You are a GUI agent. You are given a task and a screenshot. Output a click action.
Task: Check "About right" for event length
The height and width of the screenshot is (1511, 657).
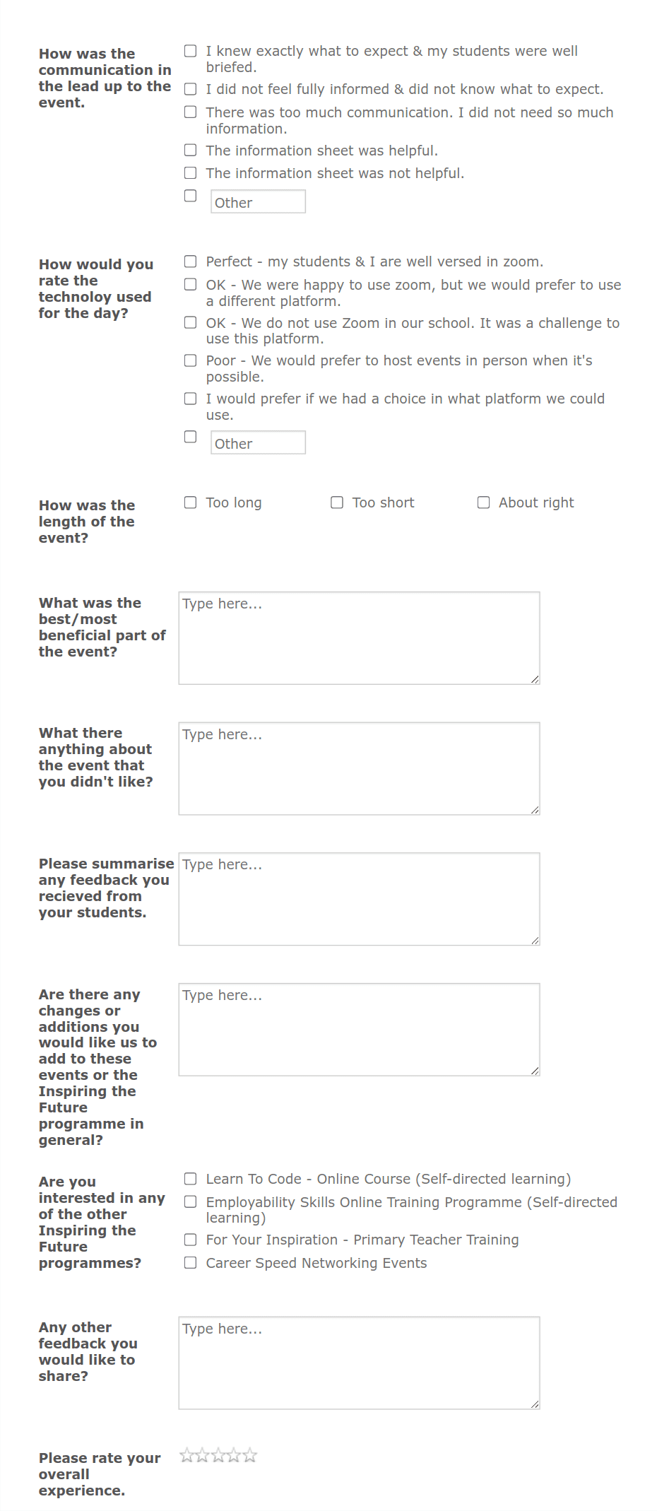click(483, 502)
